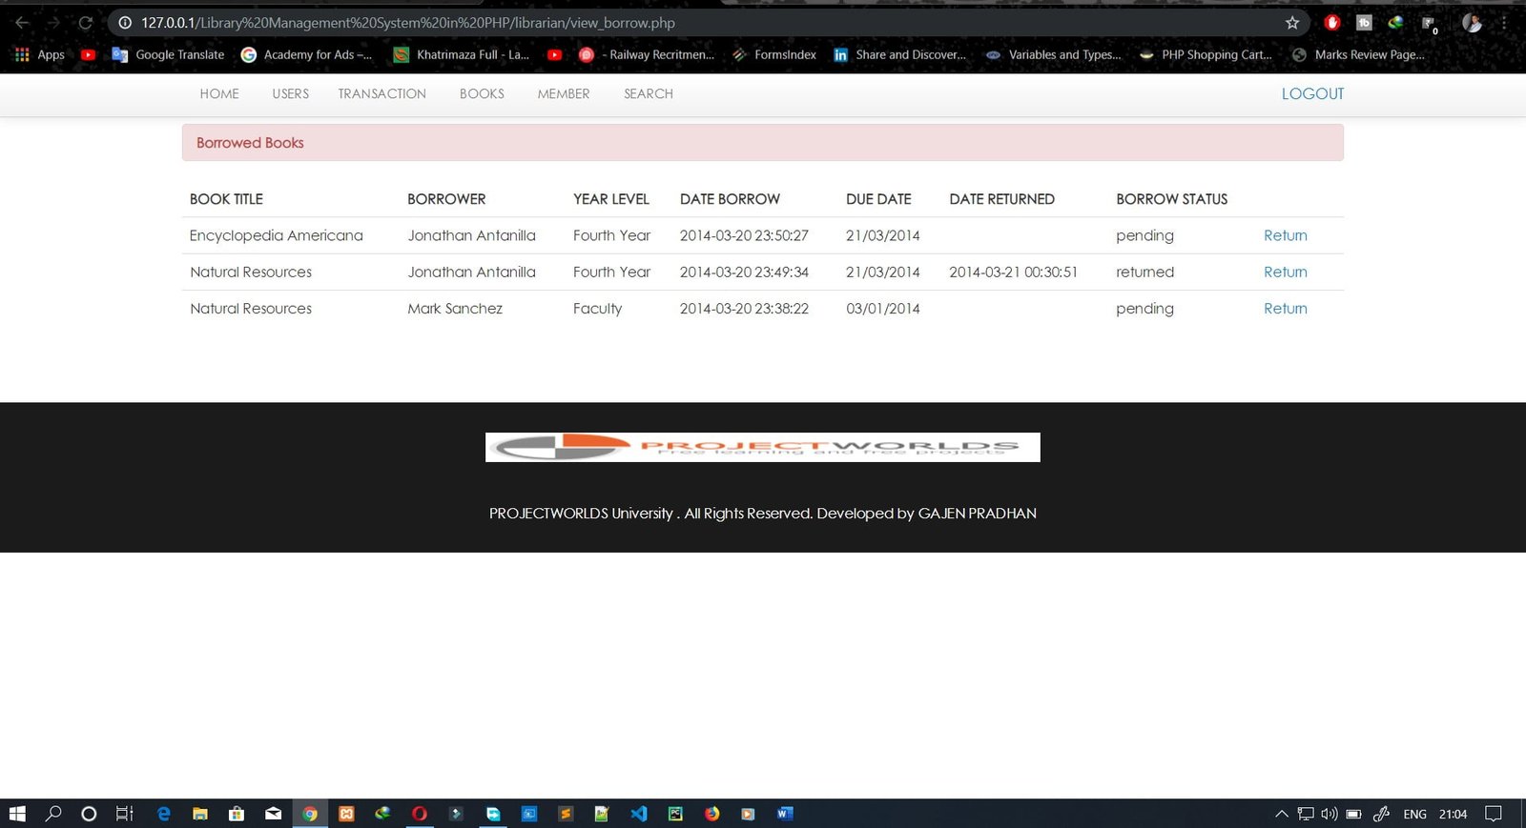Open the Chrome profile avatar
This screenshot has width=1526, height=828.
[1472, 23]
